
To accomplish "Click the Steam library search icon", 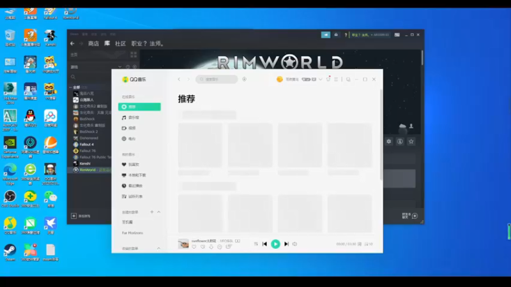I will [x=73, y=77].
